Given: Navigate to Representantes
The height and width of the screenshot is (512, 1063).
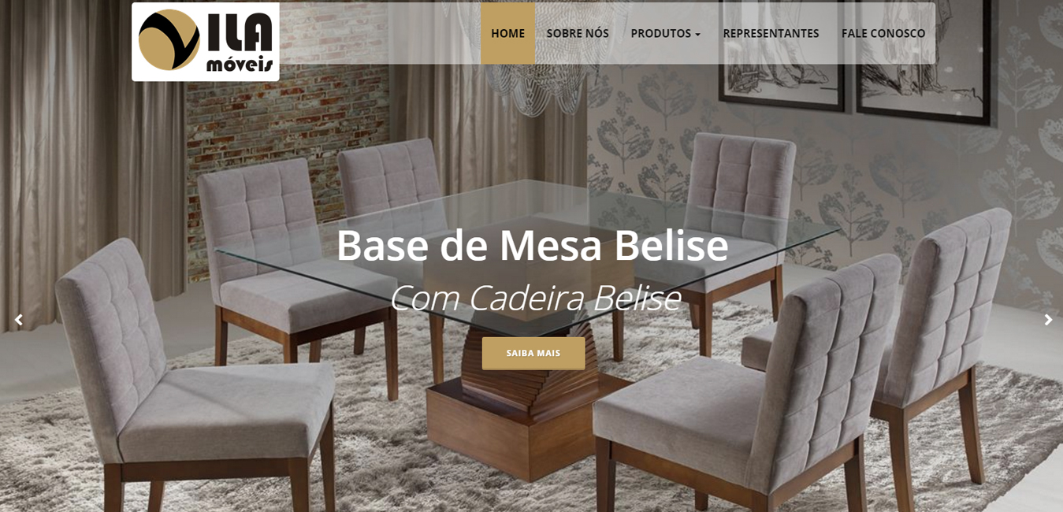Looking at the screenshot, I should click(771, 33).
